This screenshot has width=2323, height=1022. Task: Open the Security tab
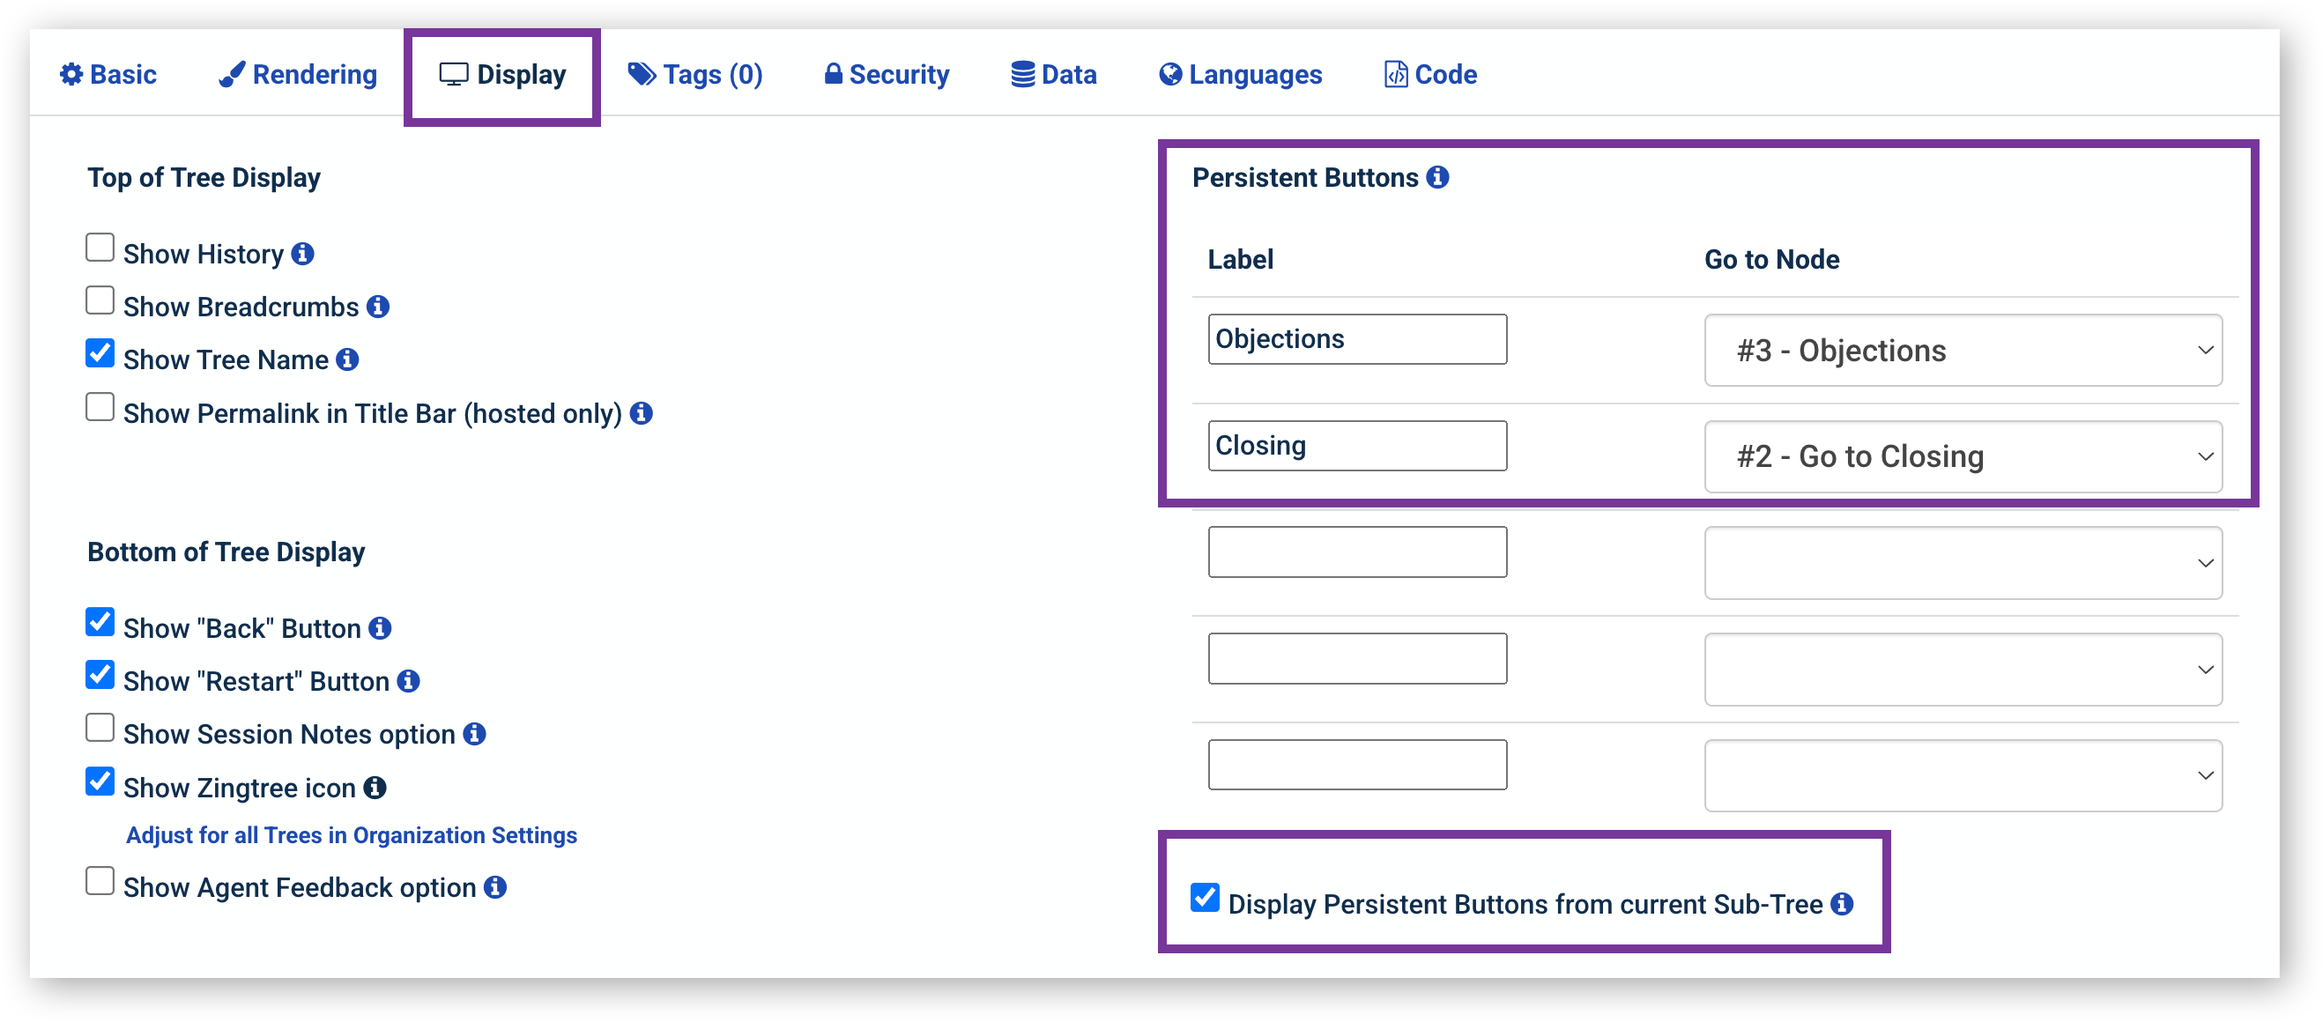coord(887,75)
